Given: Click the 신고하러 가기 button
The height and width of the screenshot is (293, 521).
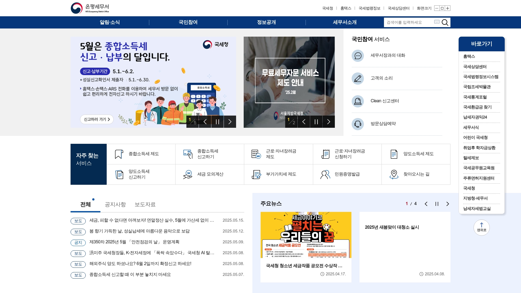Looking at the screenshot, I should [97, 119].
